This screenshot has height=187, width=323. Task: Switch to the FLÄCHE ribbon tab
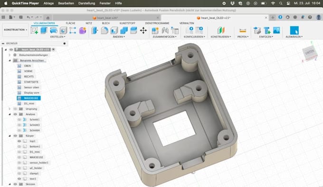click(70, 23)
